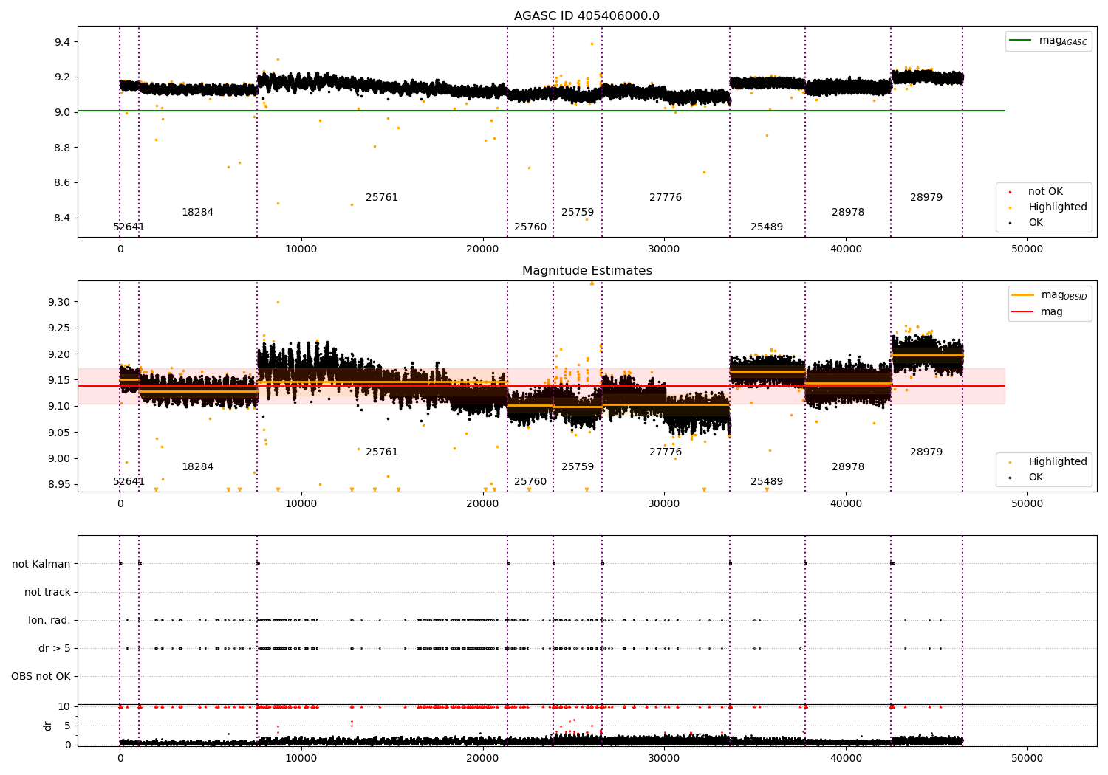Click the 8.8 y-axis tick label

click(62, 148)
